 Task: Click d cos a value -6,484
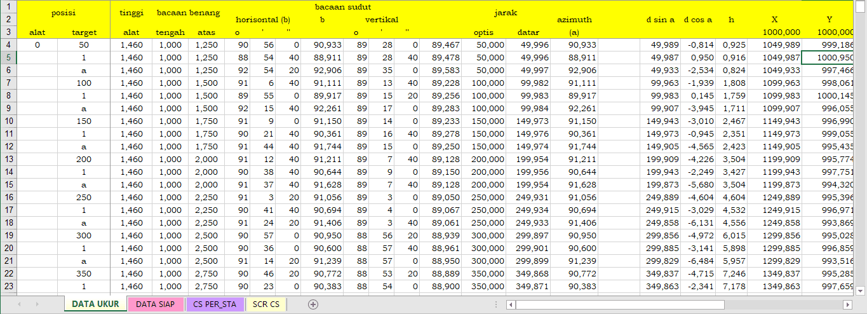(698, 261)
